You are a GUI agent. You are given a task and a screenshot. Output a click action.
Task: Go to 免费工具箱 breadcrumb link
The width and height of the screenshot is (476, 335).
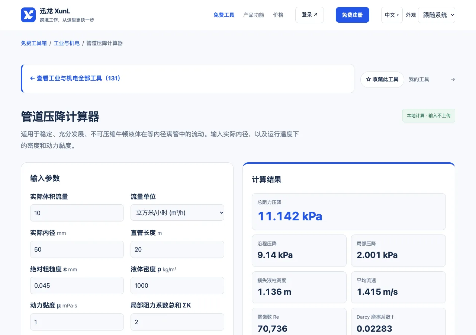tap(34, 43)
